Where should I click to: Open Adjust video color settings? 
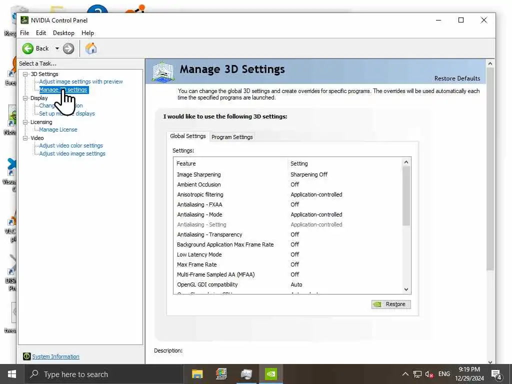coord(71,145)
